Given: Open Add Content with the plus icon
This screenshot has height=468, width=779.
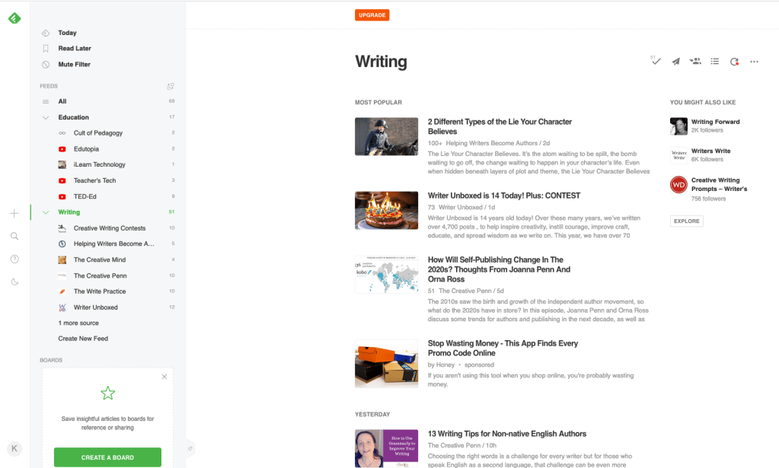Looking at the screenshot, I should 14,213.
